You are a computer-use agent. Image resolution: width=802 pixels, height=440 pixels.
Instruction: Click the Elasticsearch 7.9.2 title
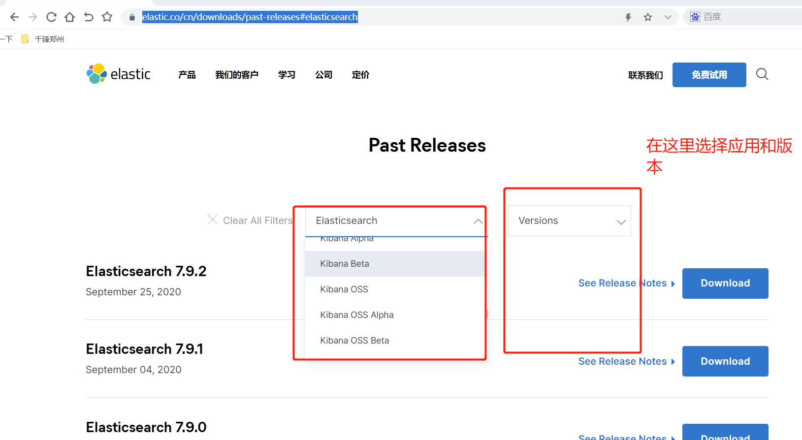point(146,271)
